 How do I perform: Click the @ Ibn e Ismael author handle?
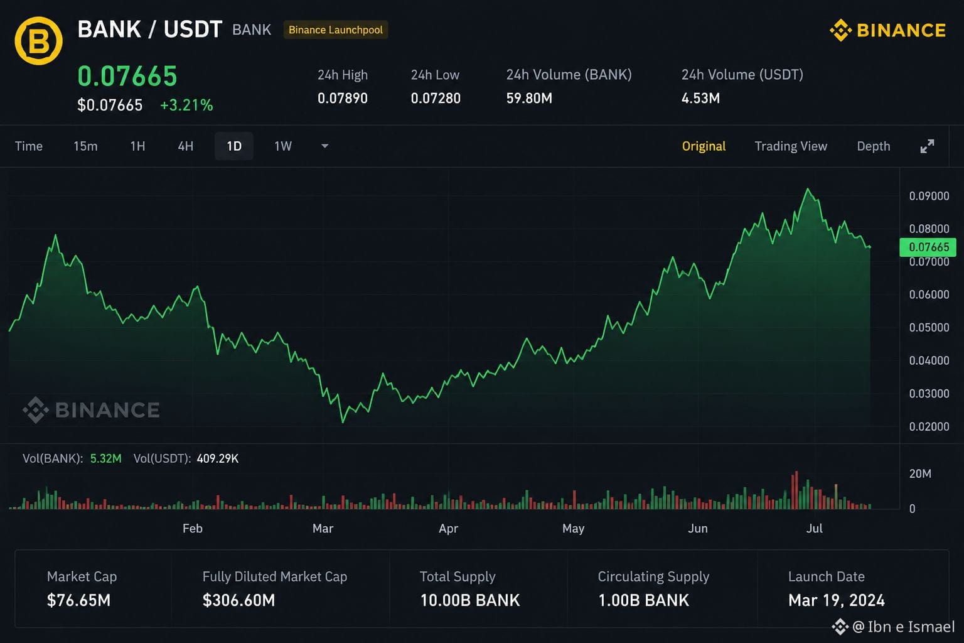tap(904, 627)
